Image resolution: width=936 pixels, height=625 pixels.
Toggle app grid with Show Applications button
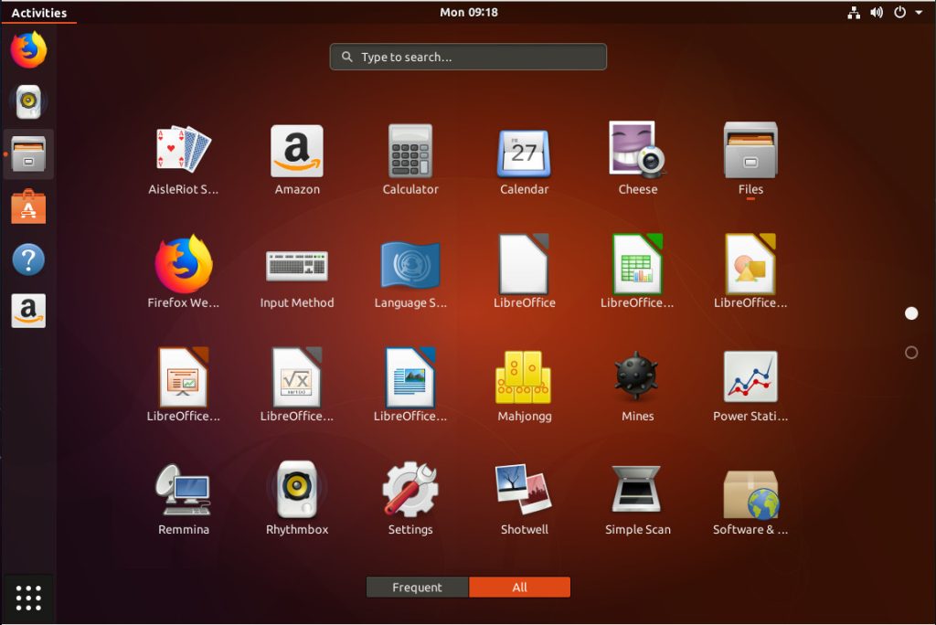point(28,599)
